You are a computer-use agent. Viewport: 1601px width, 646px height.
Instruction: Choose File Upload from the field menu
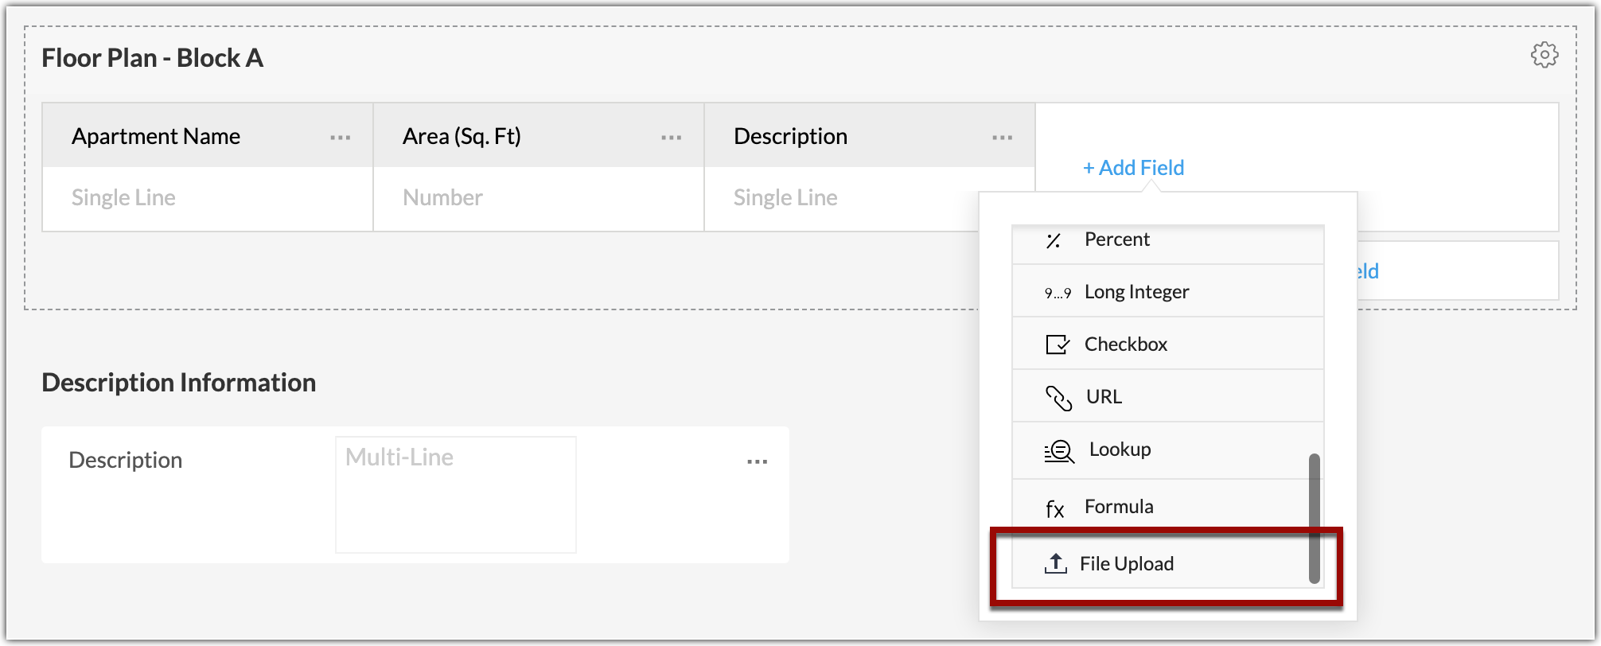pyautogui.click(x=1128, y=563)
